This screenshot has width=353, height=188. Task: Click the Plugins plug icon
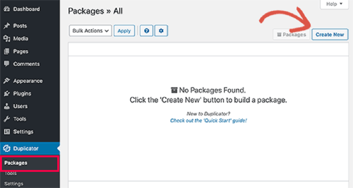pos(7,93)
